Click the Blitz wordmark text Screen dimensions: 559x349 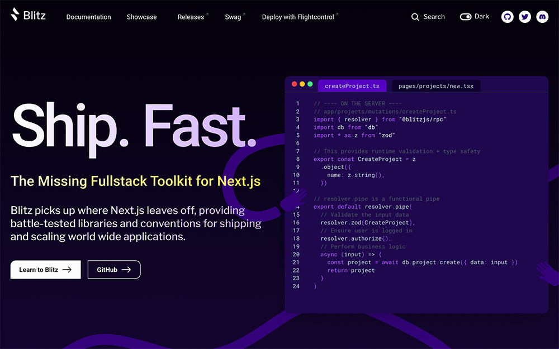[x=34, y=15]
